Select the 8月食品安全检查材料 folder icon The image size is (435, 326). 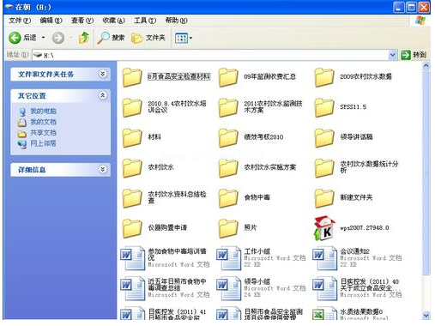[132, 77]
